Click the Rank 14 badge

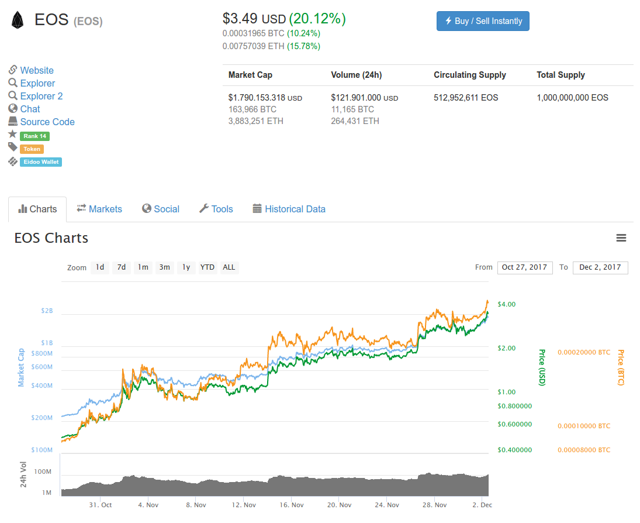[x=34, y=136]
